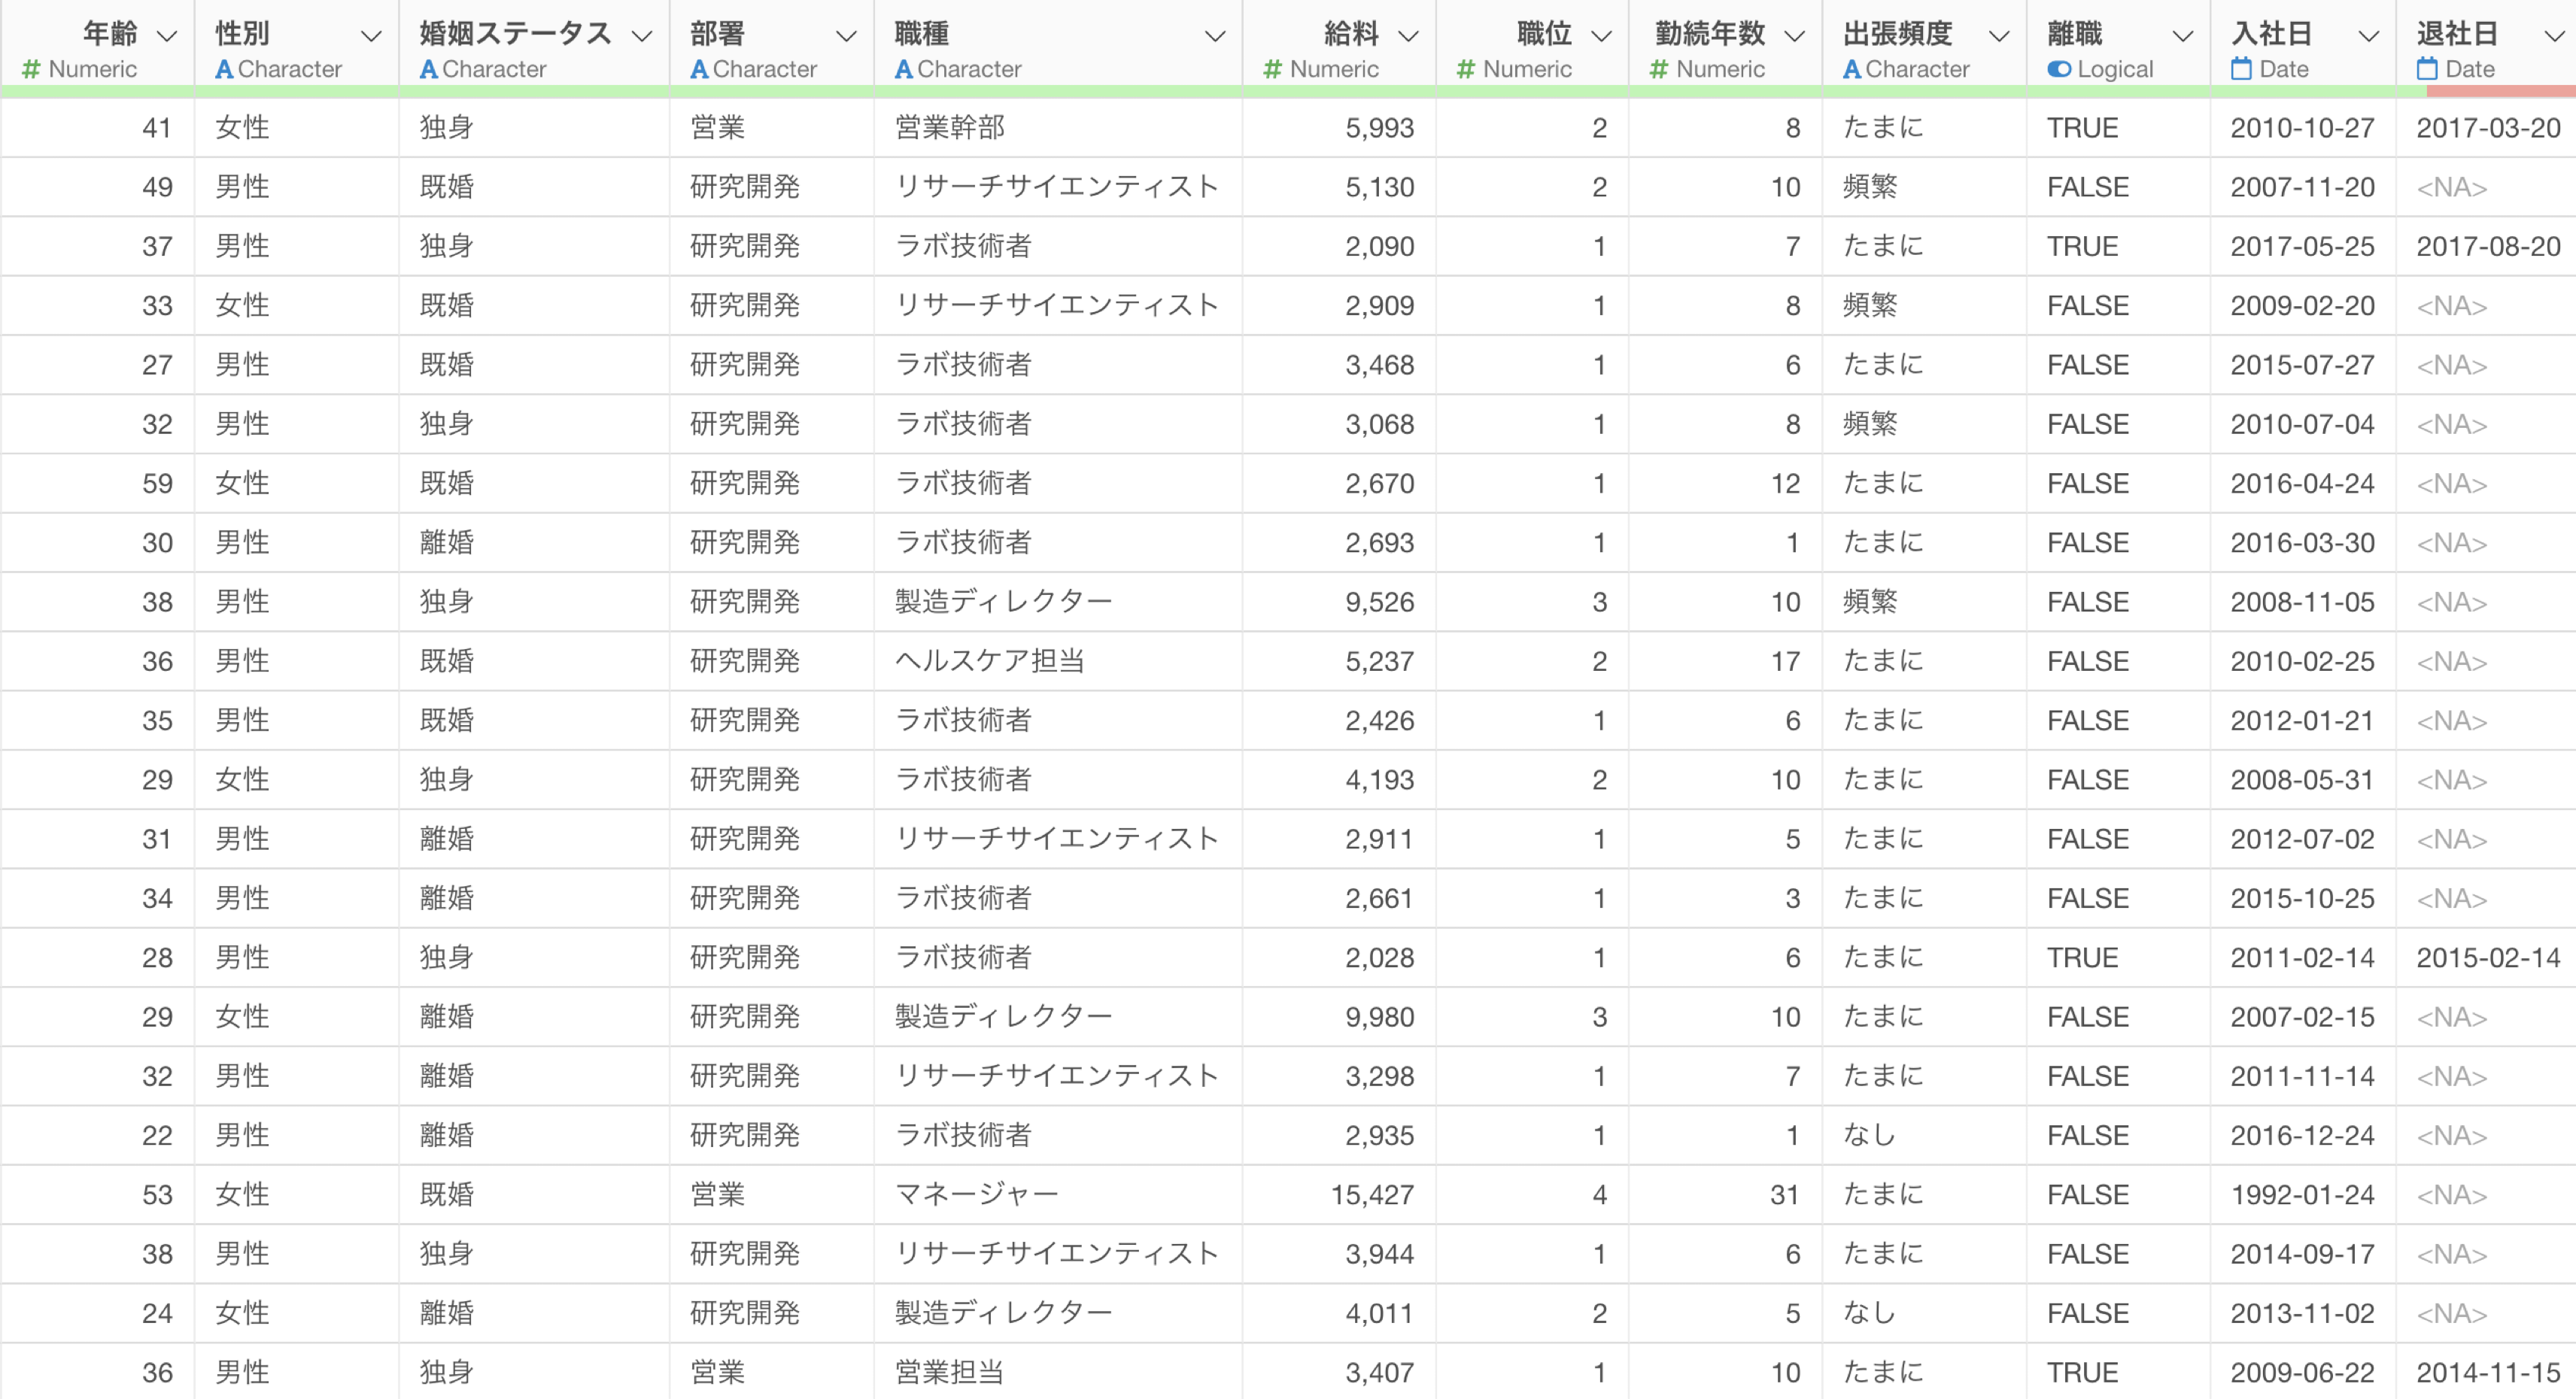Viewport: 2576px width, 1399px height.
Task: Click the Numeric type icon under 勤続年数
Action: coord(1658,69)
